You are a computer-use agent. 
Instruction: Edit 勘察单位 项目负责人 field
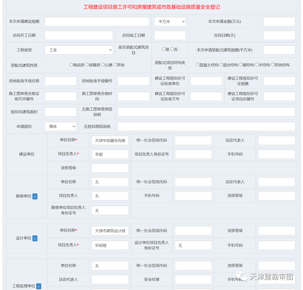(x=110, y=196)
